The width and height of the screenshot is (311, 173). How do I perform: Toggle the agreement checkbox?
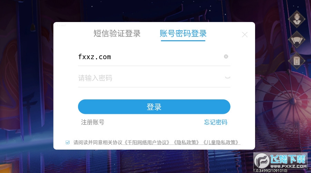[67, 142]
